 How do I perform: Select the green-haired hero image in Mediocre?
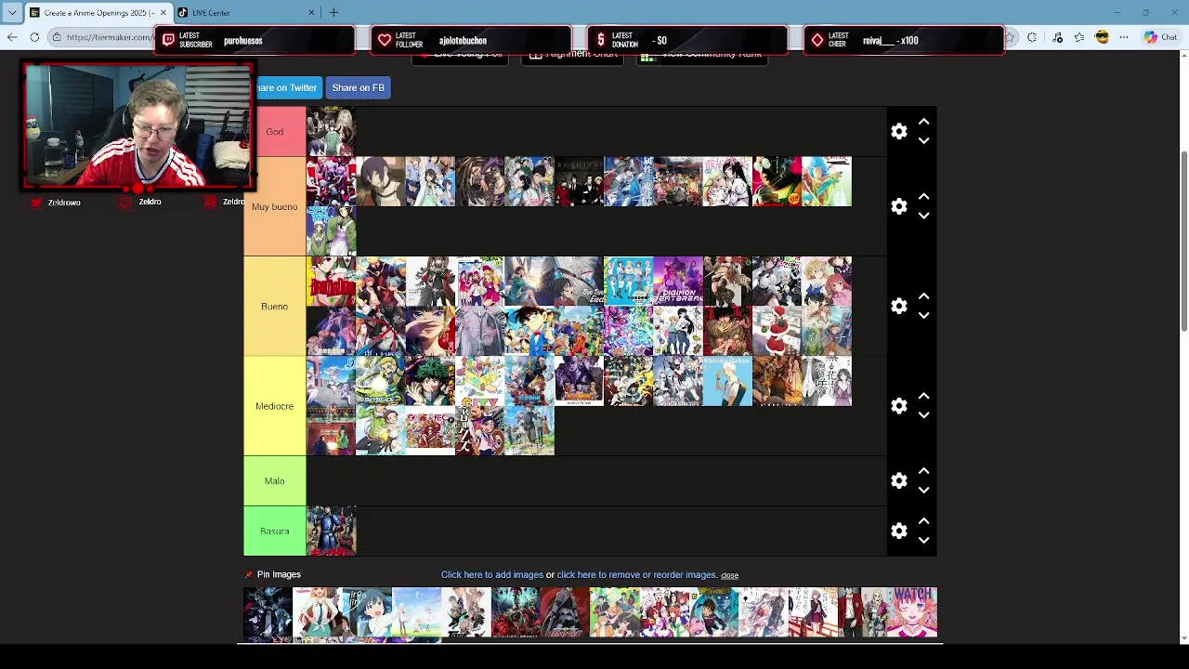click(430, 381)
